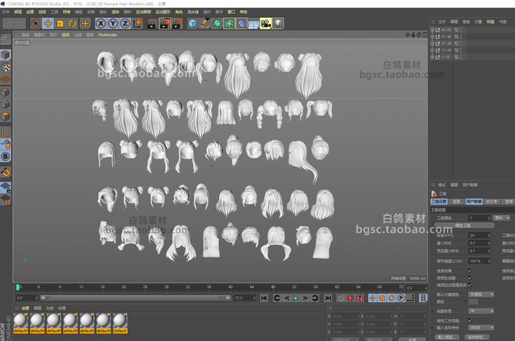Click the light bulb icon
The image size is (515, 341).
[x=278, y=23]
